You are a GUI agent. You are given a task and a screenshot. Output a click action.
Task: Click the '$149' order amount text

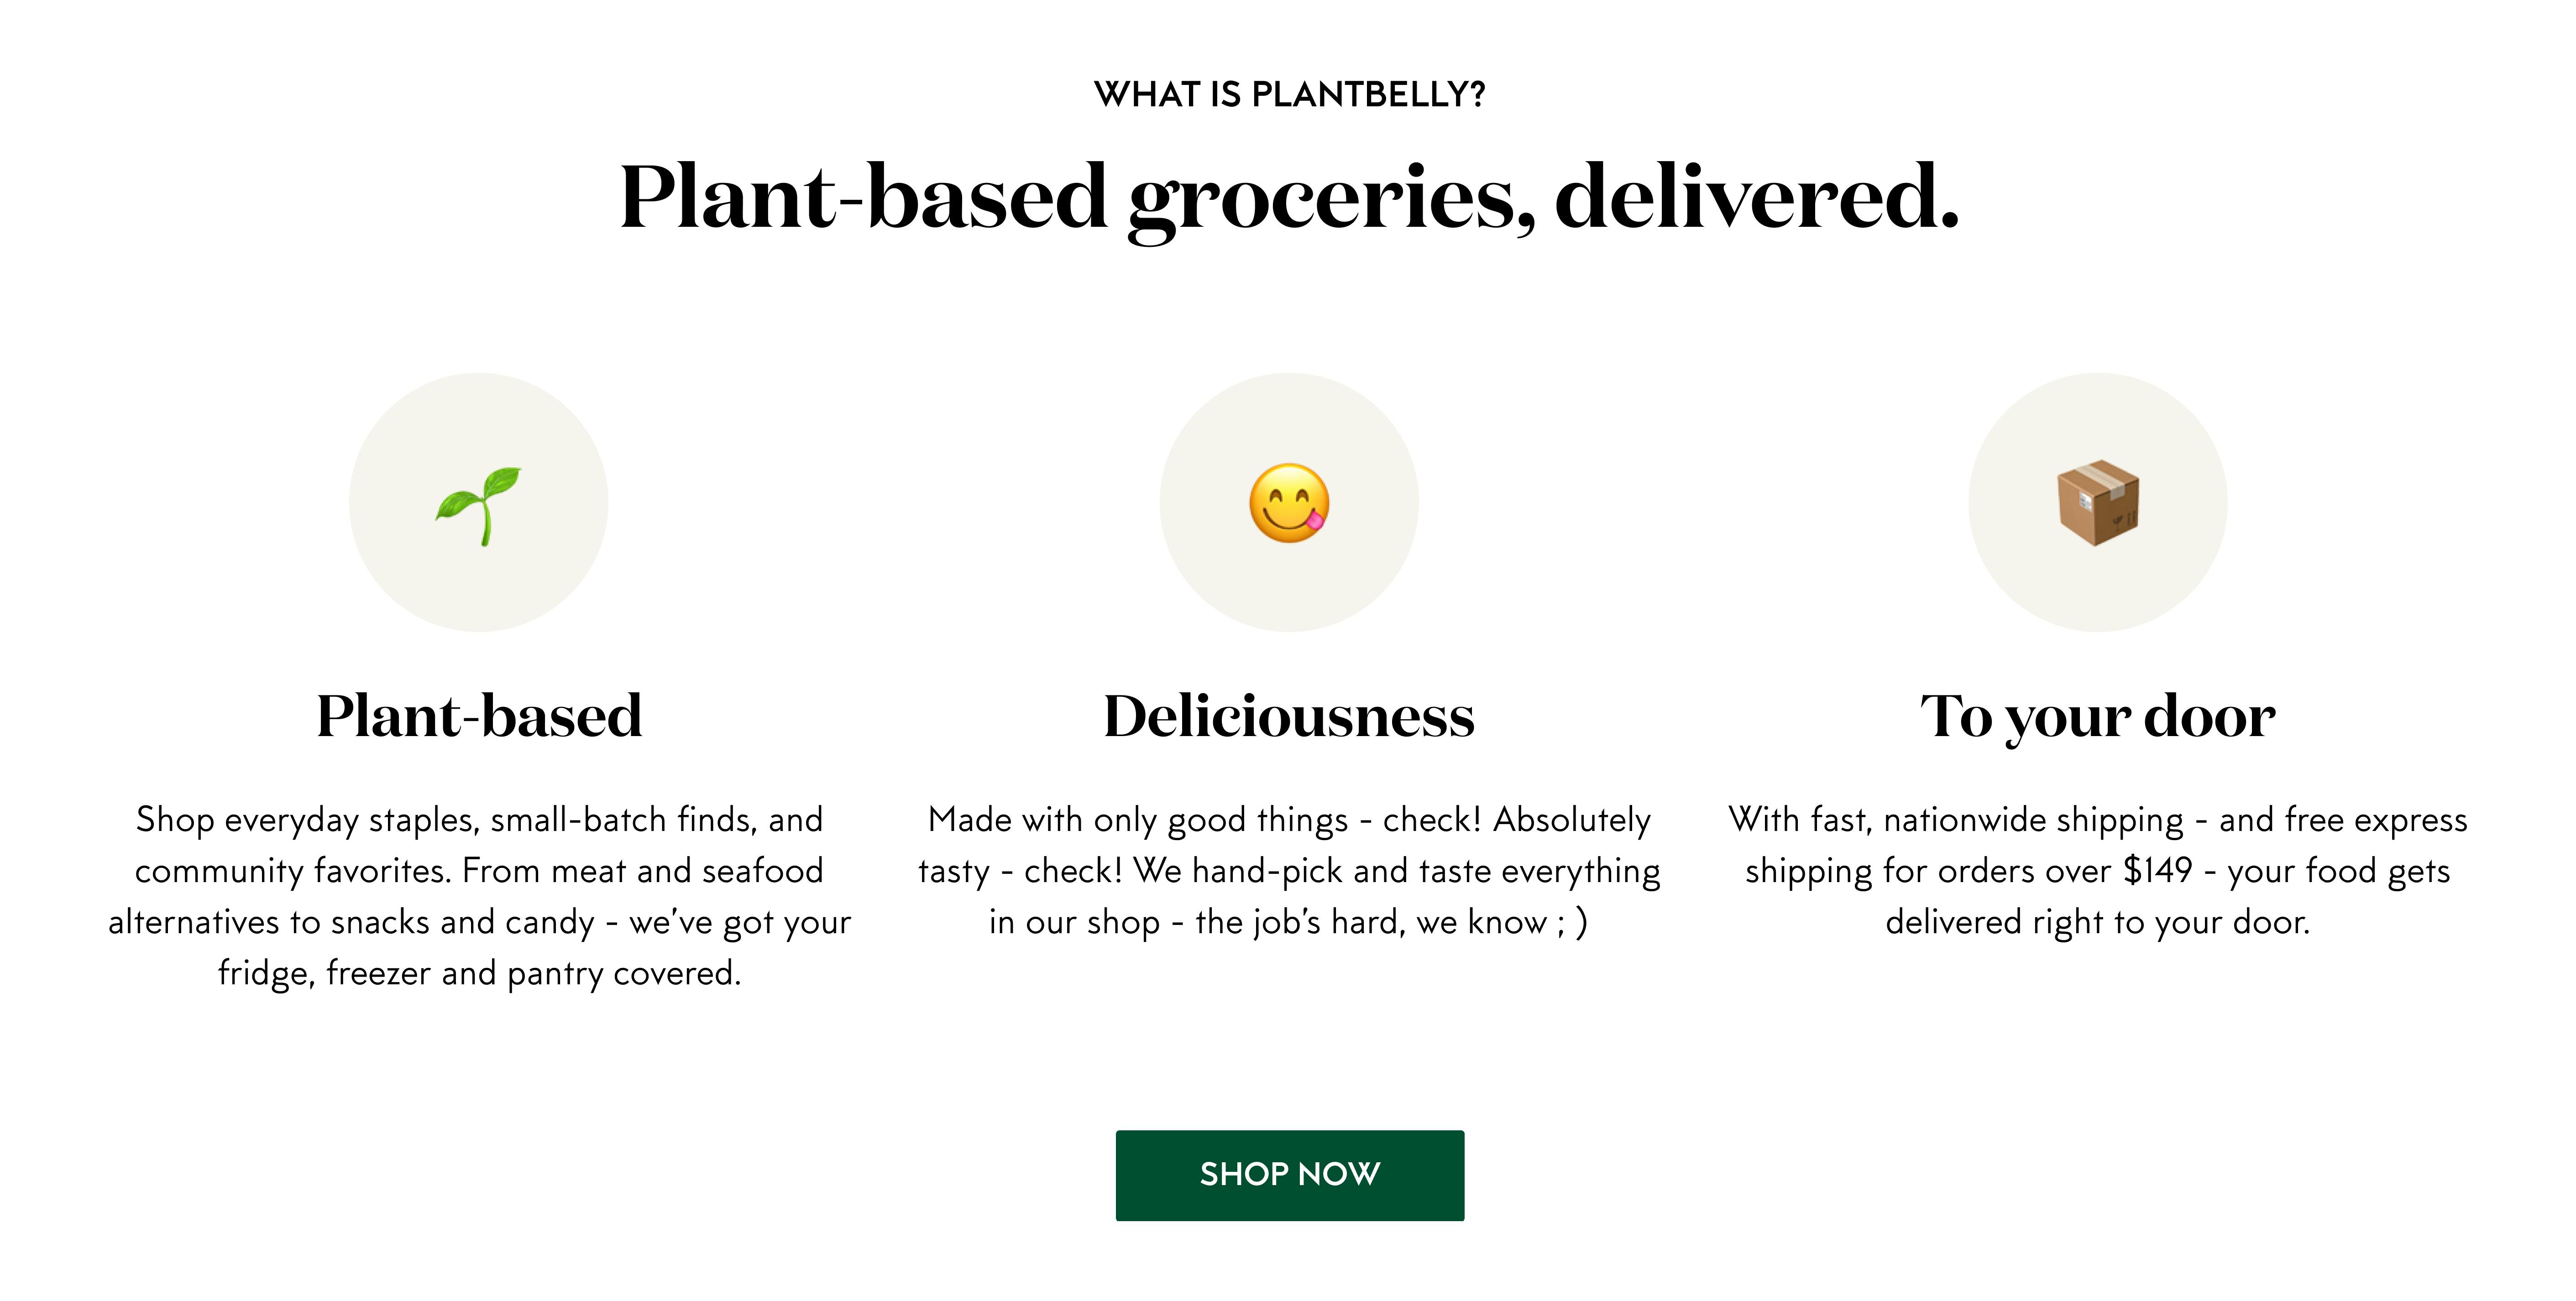[x=2157, y=871]
